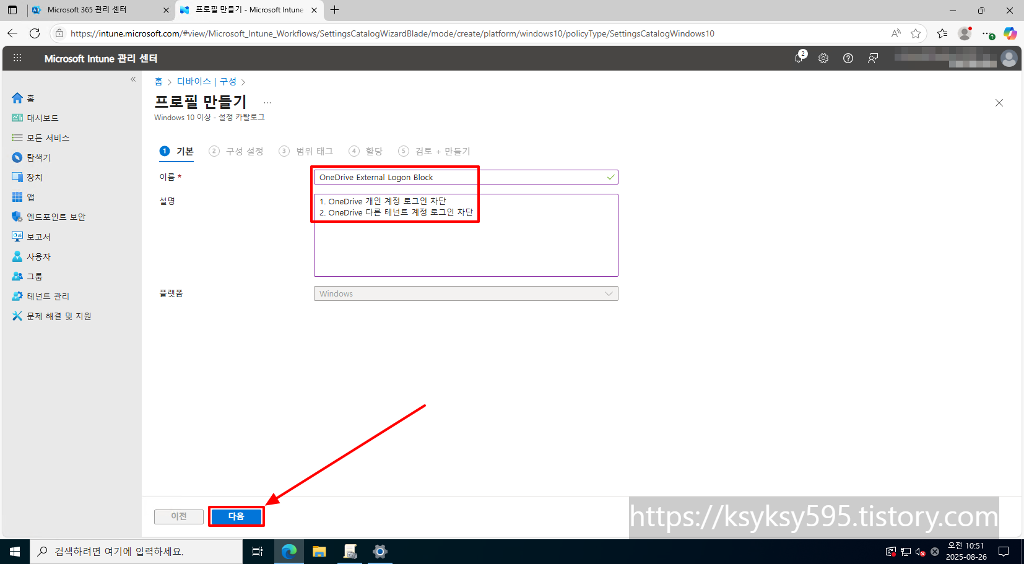Open 그룹 groups in sidebar

click(27, 276)
